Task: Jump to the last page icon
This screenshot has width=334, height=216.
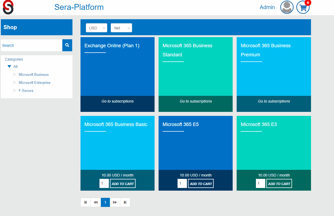Action: (x=125, y=202)
